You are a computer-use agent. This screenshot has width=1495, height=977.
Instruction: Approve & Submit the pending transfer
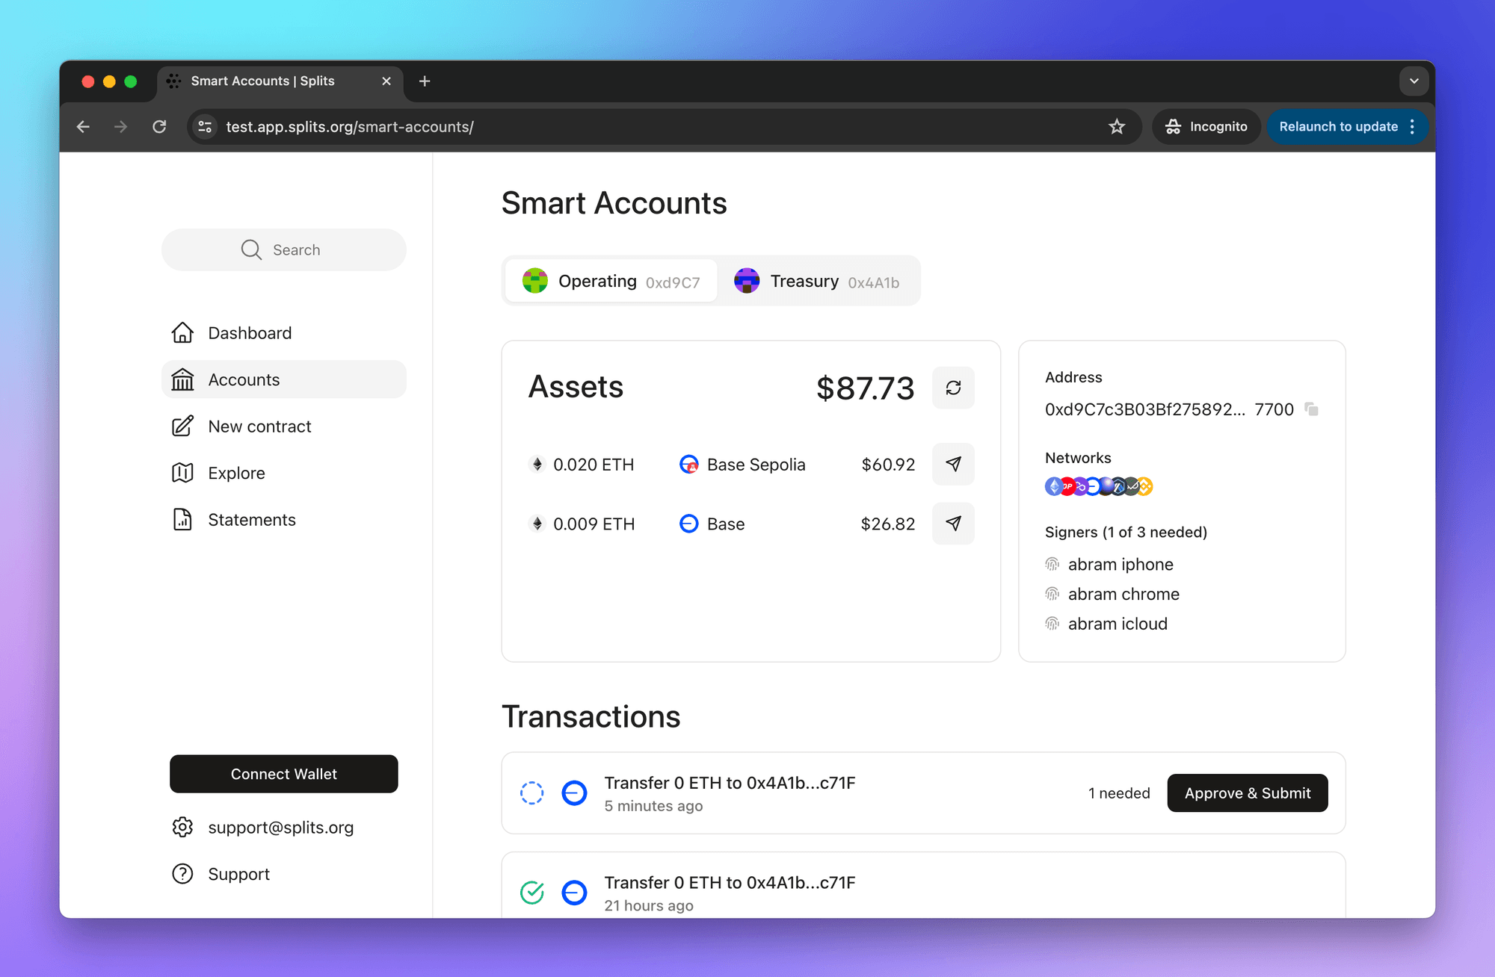click(1247, 793)
